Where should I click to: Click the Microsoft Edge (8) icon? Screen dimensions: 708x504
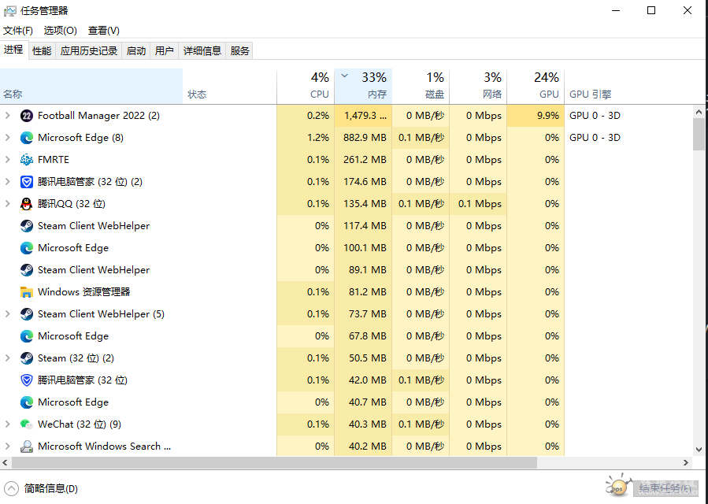coord(27,138)
